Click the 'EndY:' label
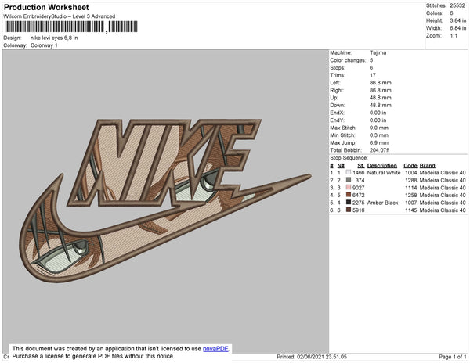This screenshot has height=363, width=470. coord(337,120)
